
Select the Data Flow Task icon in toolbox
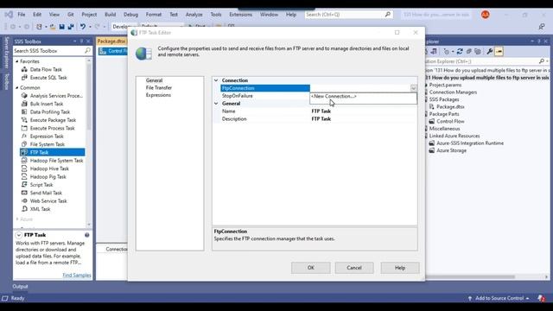(x=24, y=69)
